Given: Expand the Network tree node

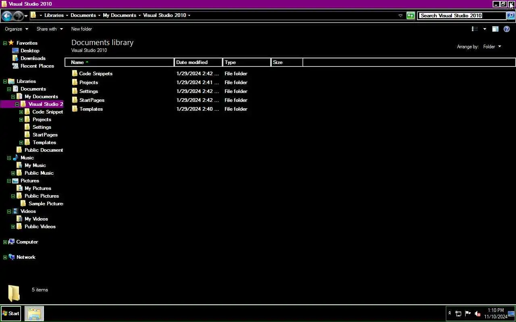Looking at the screenshot, I should point(5,257).
